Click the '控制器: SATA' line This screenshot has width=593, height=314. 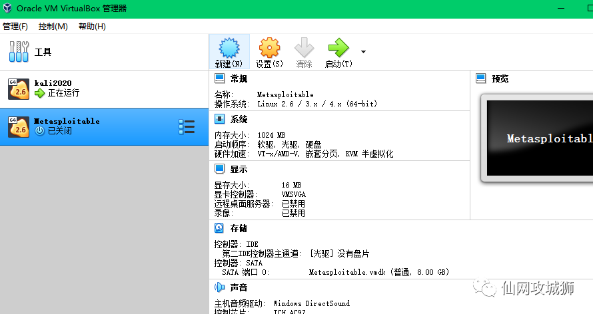click(x=239, y=263)
